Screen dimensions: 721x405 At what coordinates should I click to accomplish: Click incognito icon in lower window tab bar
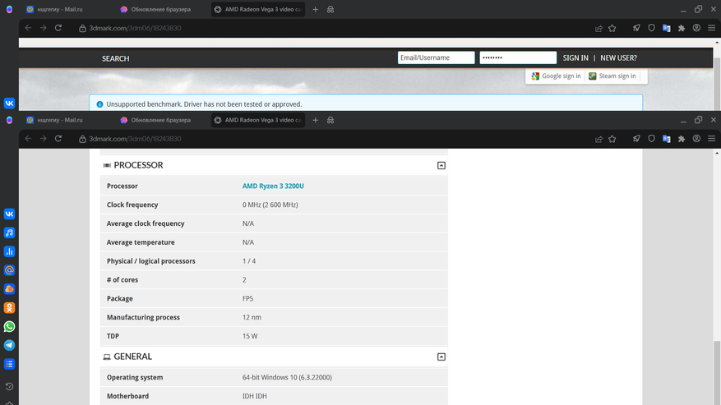330,120
